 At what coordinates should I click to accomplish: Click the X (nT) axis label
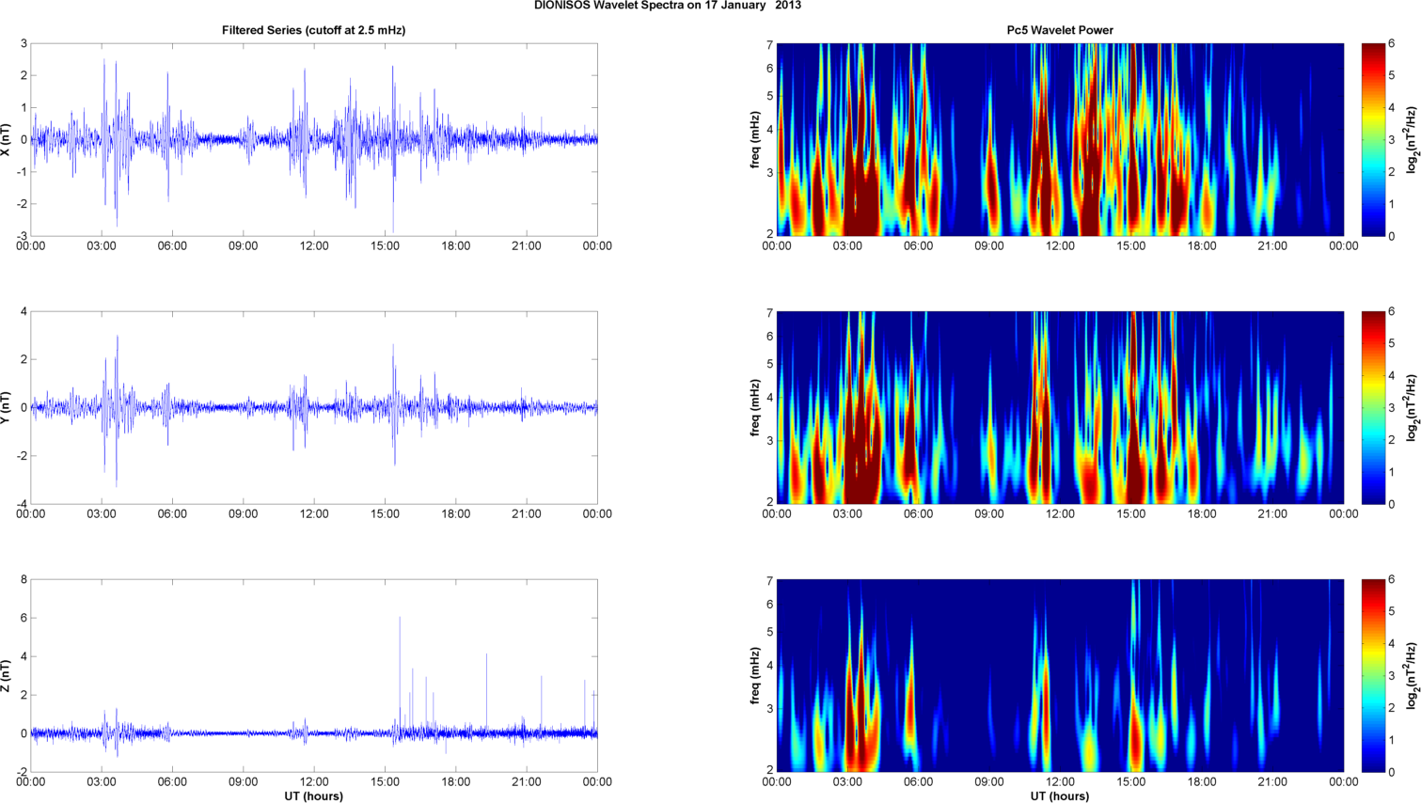[x=6, y=139]
